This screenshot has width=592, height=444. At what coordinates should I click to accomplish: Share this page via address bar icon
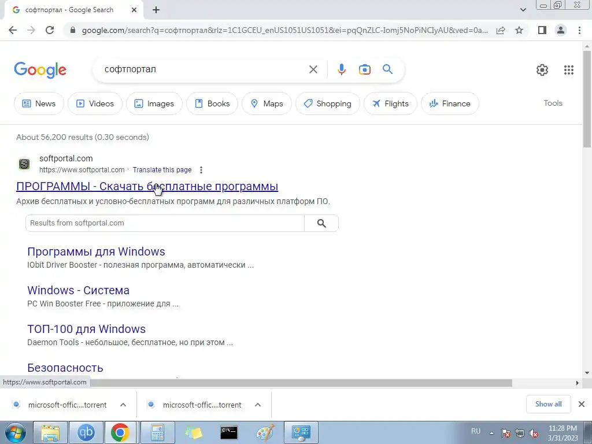pyautogui.click(x=501, y=30)
